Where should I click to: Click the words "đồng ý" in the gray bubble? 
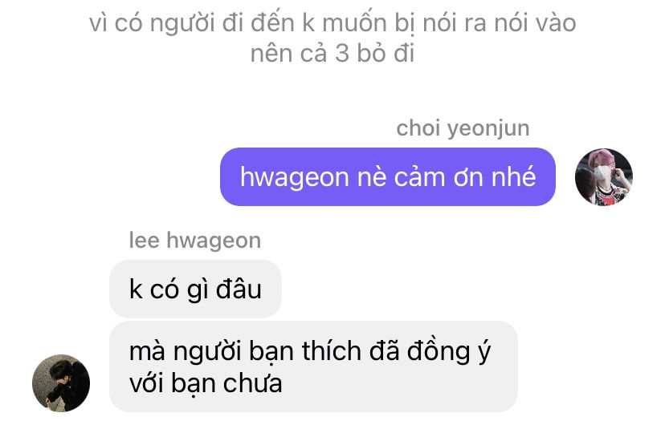449,351
